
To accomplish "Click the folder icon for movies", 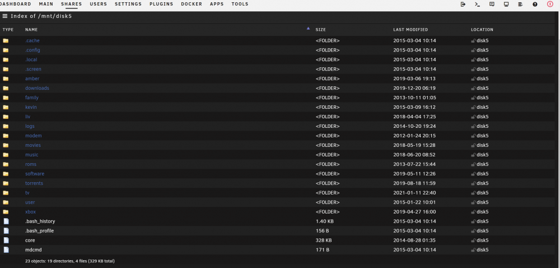I will coord(6,145).
